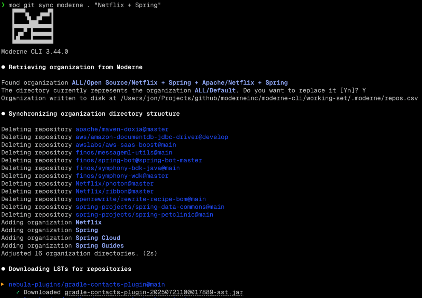Image resolution: width=422 pixels, height=298 pixels.
Task: Click the Spring Cloud organization name
Action: click(98, 238)
